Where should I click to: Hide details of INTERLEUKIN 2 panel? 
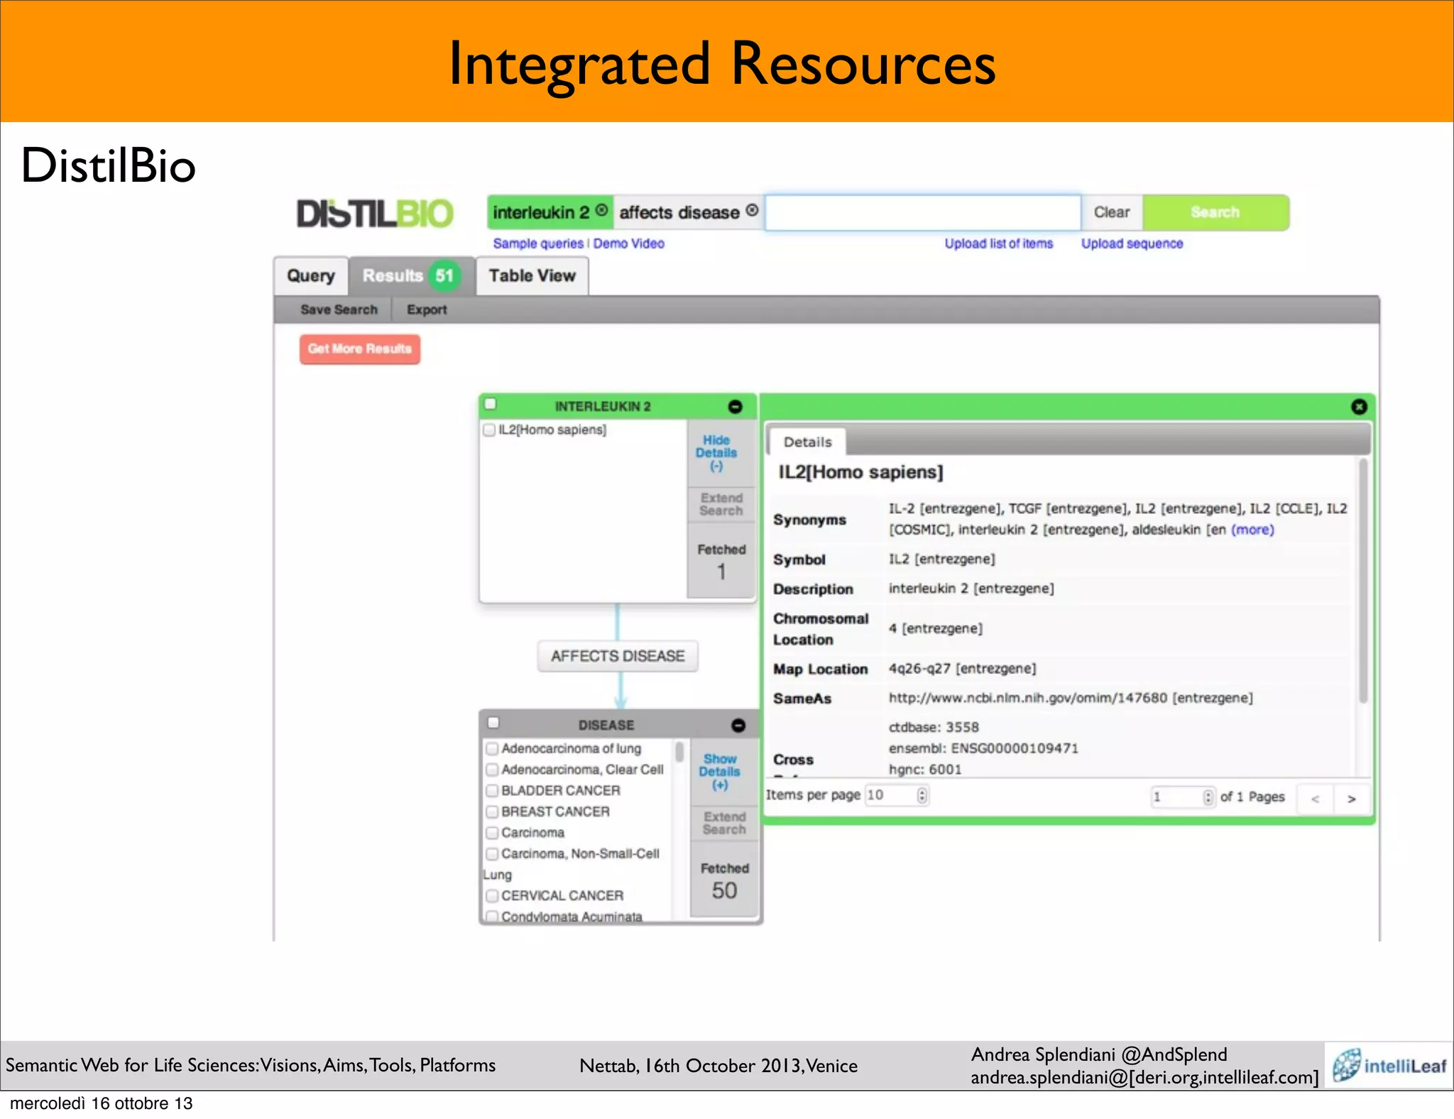tap(716, 453)
